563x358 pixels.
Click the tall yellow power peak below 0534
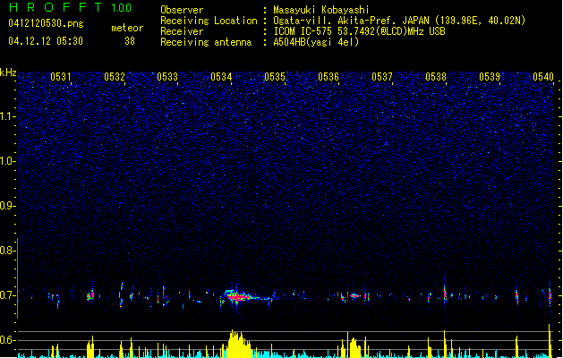(238, 344)
